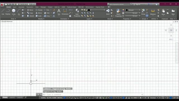179x101 pixels.
Task: Click the black ByLayer color swatch
Action: coord(127,10)
